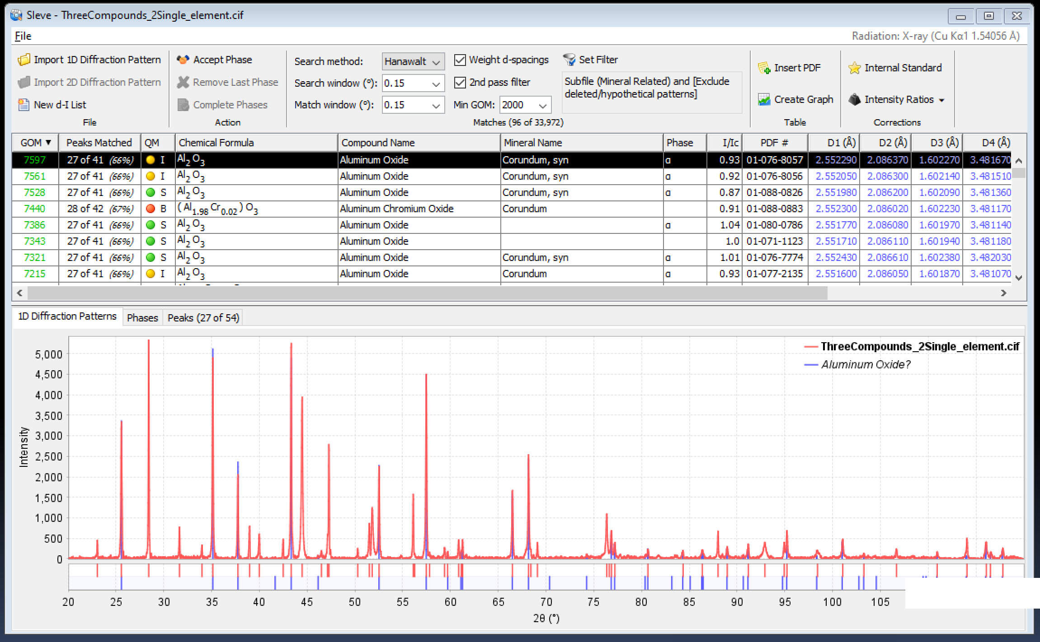Select the Aluminum Chromium Oxide row

[x=396, y=209]
